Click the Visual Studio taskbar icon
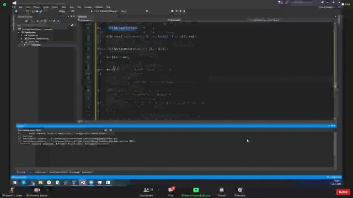Screen dimensions: 353x198 (83, 183)
